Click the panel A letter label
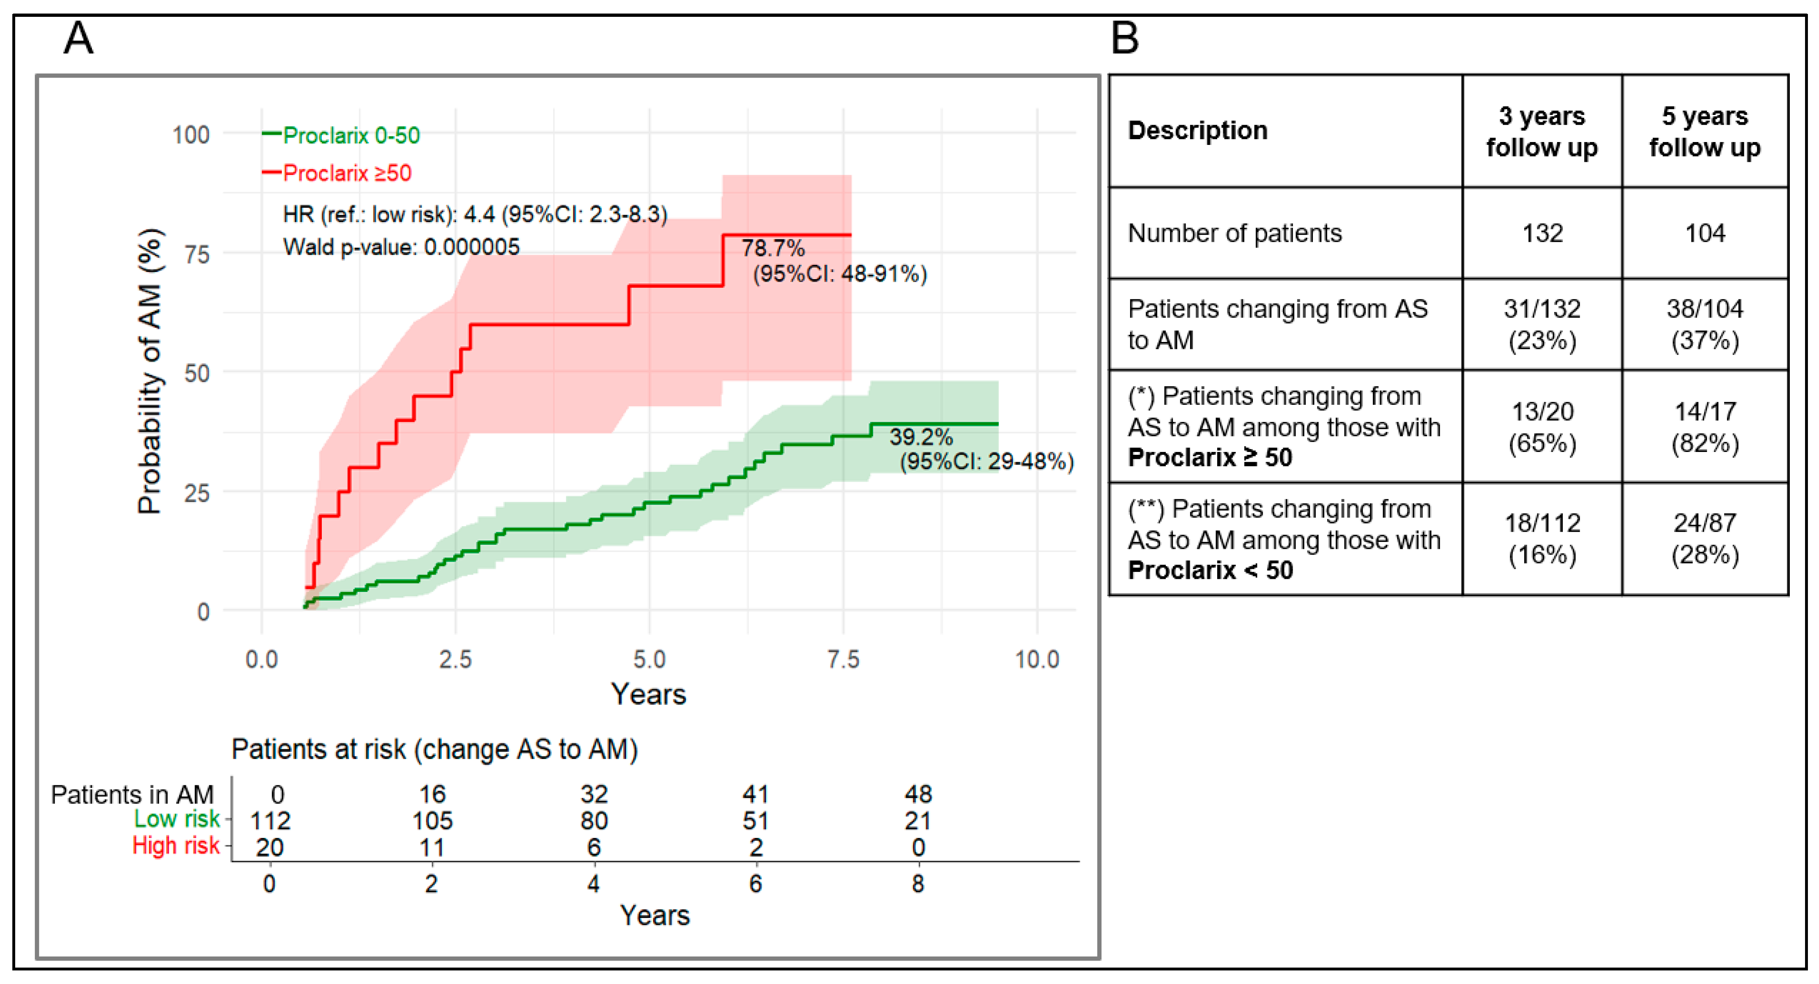 tap(78, 37)
